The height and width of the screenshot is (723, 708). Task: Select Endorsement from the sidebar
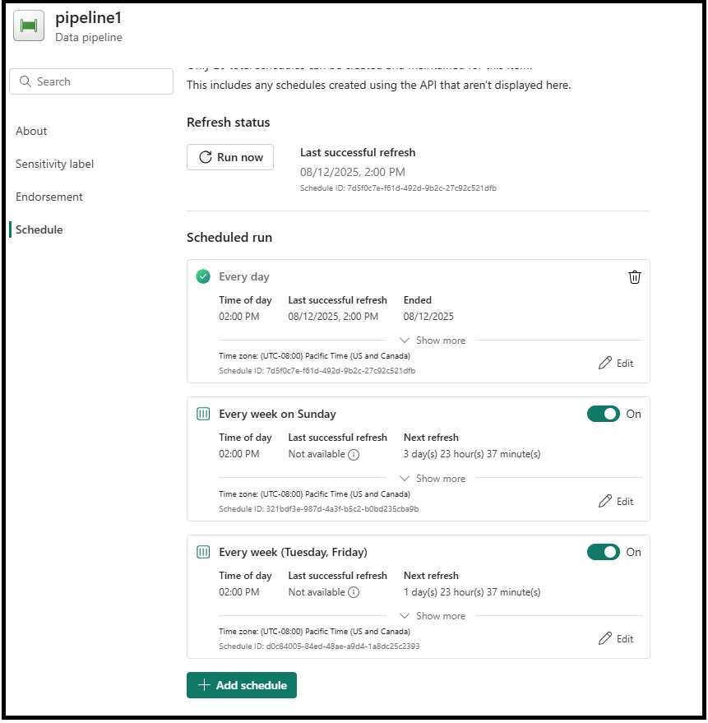(49, 197)
